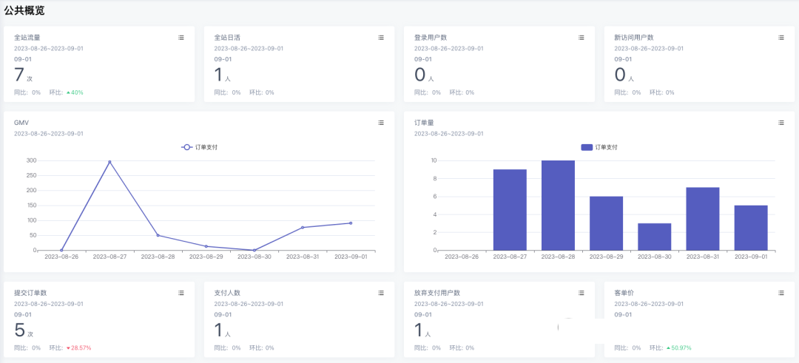
Task: Click the 订单量 bar for 2023-08-30
Action: pos(654,237)
